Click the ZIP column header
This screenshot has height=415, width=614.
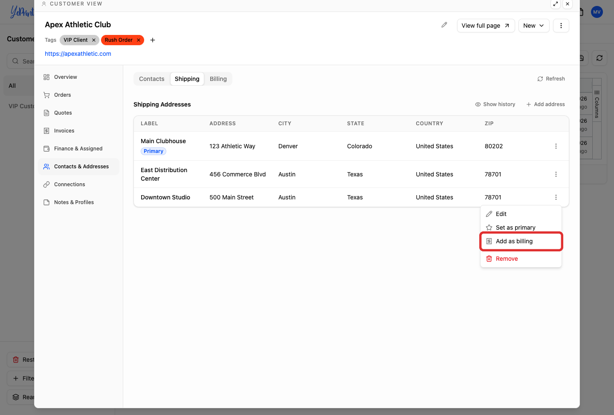[x=489, y=124]
